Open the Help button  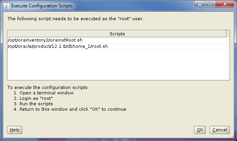[14, 130]
